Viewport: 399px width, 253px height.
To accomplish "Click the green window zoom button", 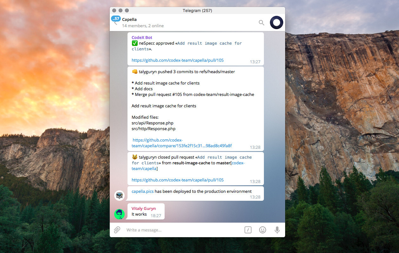I will point(127,10).
